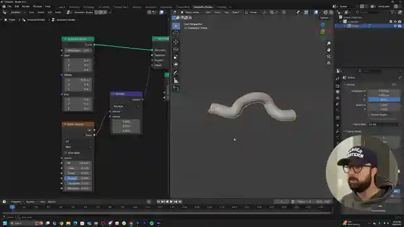Click the Detail value slider in Noise Texture

(x=78, y=173)
